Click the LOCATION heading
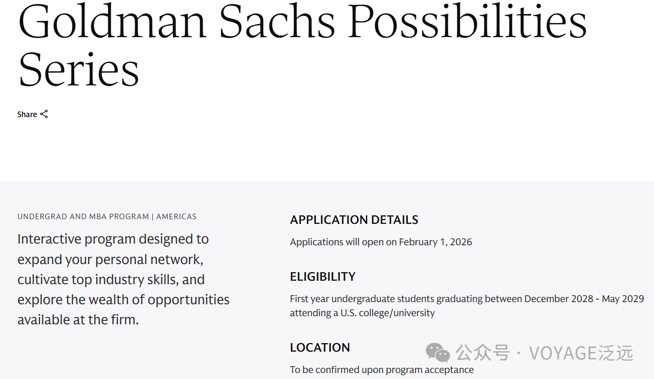 [x=320, y=347]
